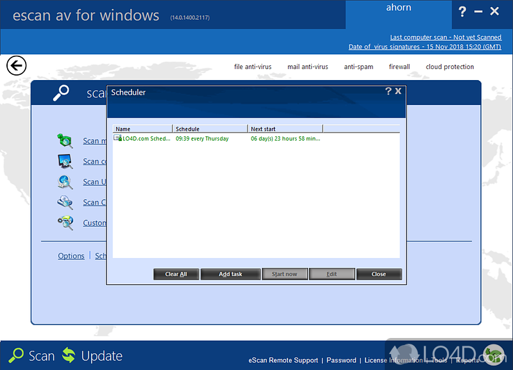Click the Scan computer monitor icon

coord(65,161)
